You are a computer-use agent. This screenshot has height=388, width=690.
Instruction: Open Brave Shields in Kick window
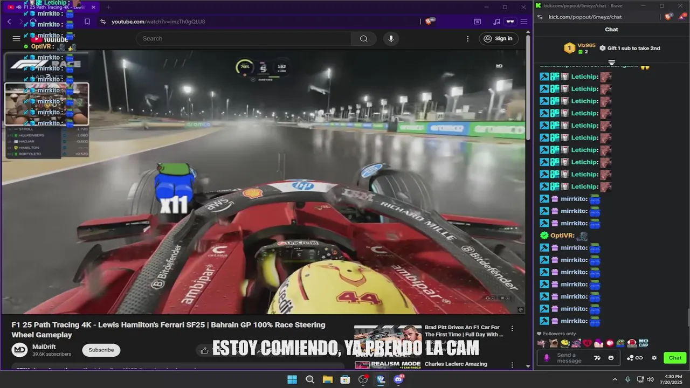coord(668,17)
